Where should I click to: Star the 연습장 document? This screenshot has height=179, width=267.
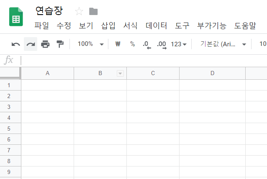(79, 11)
